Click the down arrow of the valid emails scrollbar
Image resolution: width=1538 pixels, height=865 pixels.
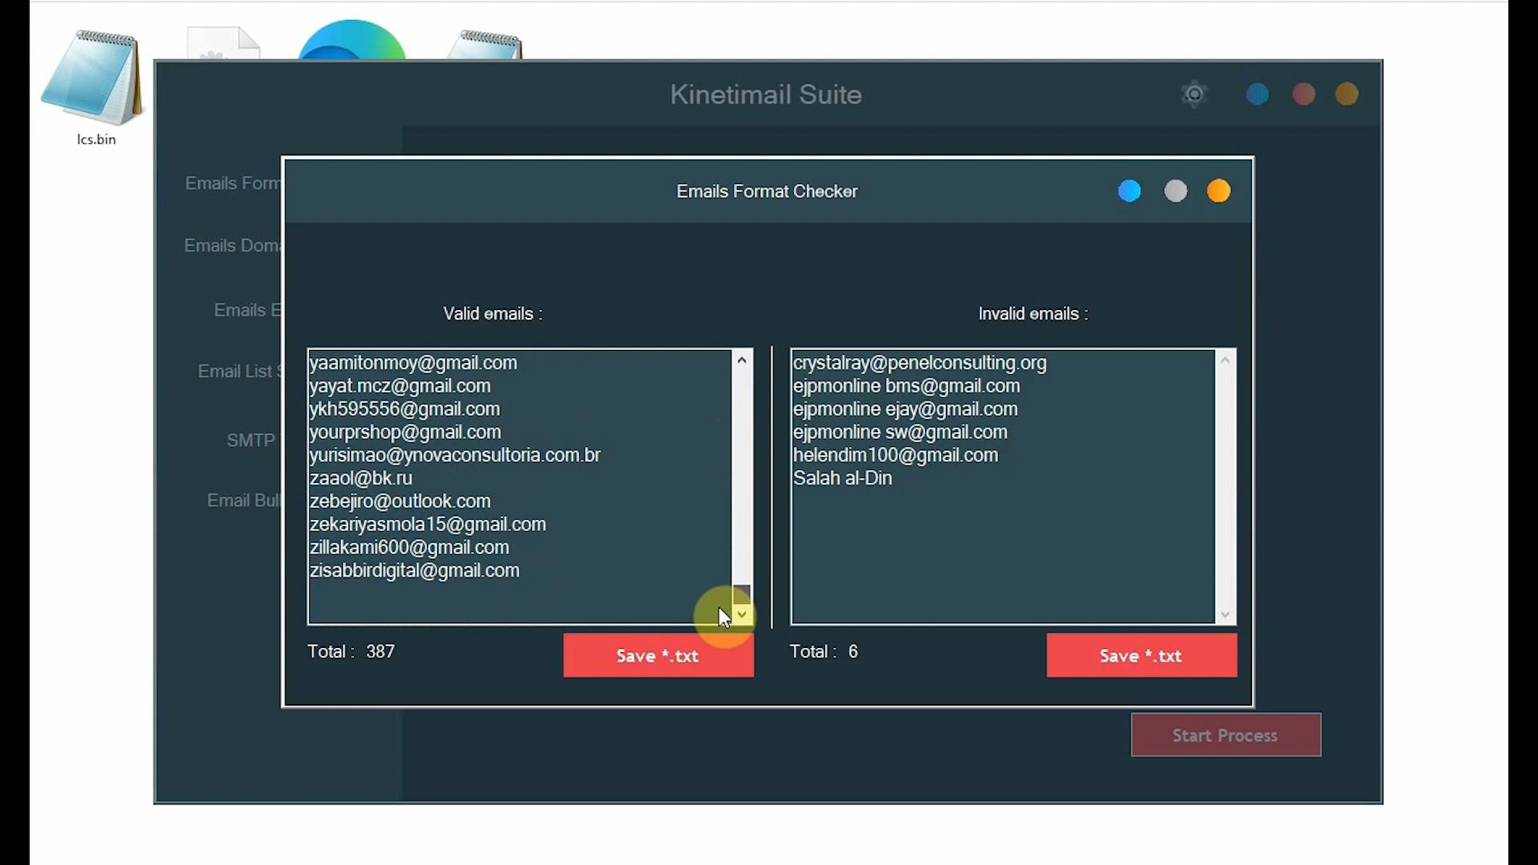click(x=742, y=615)
